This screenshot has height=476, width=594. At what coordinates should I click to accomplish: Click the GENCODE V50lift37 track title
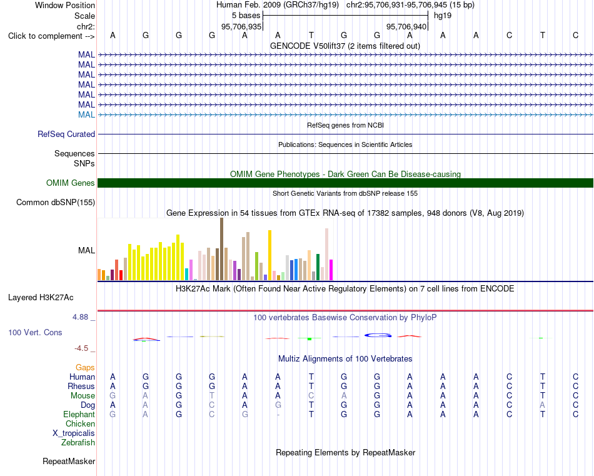tap(345, 46)
